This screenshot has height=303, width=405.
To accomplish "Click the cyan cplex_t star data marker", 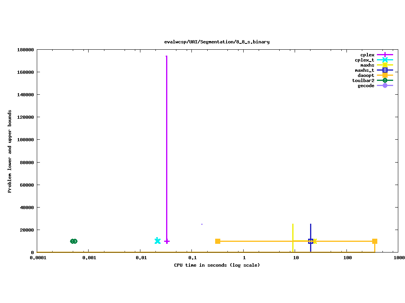I will (157, 241).
